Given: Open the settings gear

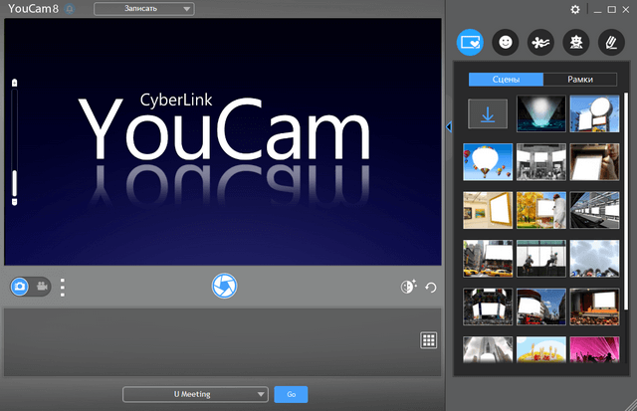Looking at the screenshot, I should 575,9.
